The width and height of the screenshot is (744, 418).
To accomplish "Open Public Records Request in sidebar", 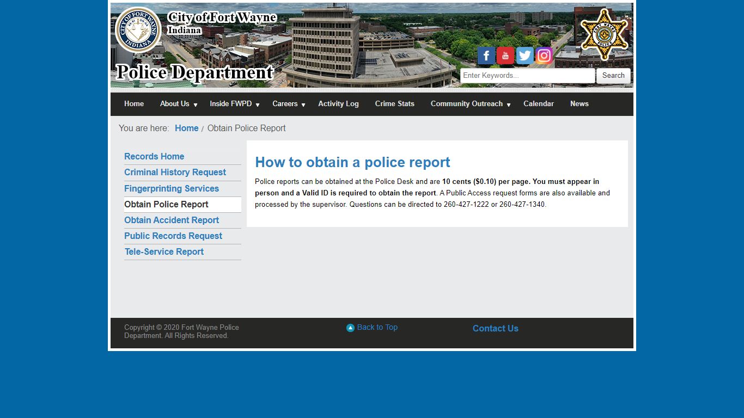I will click(173, 236).
